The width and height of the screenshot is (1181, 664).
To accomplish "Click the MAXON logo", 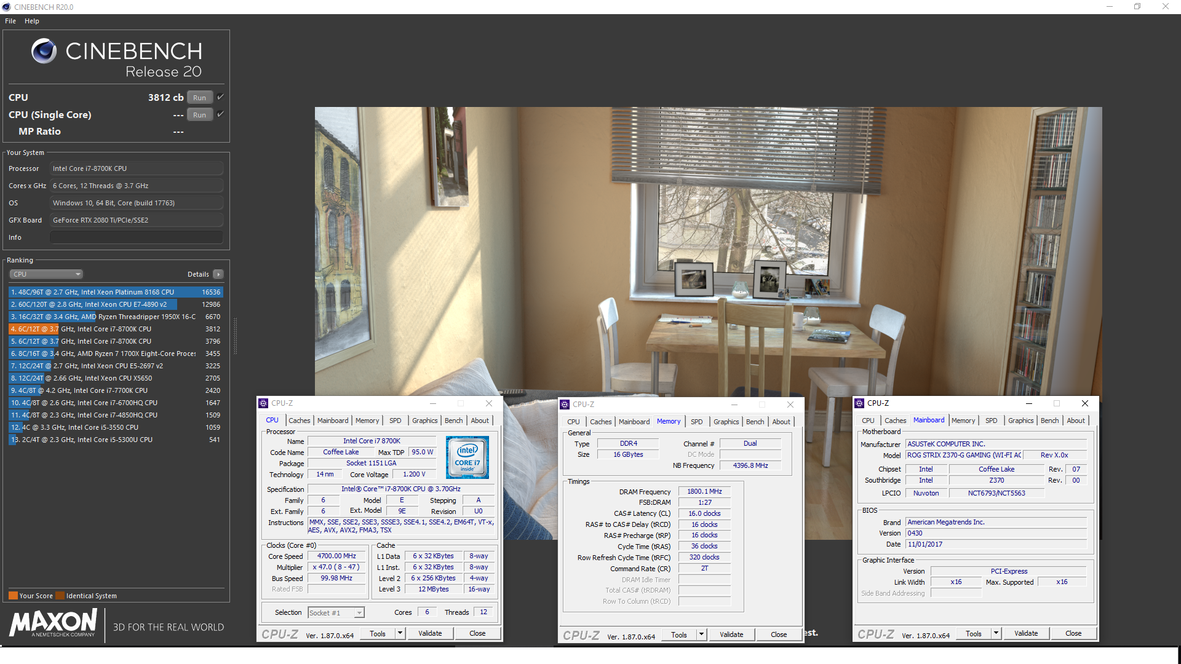I will coord(54,623).
